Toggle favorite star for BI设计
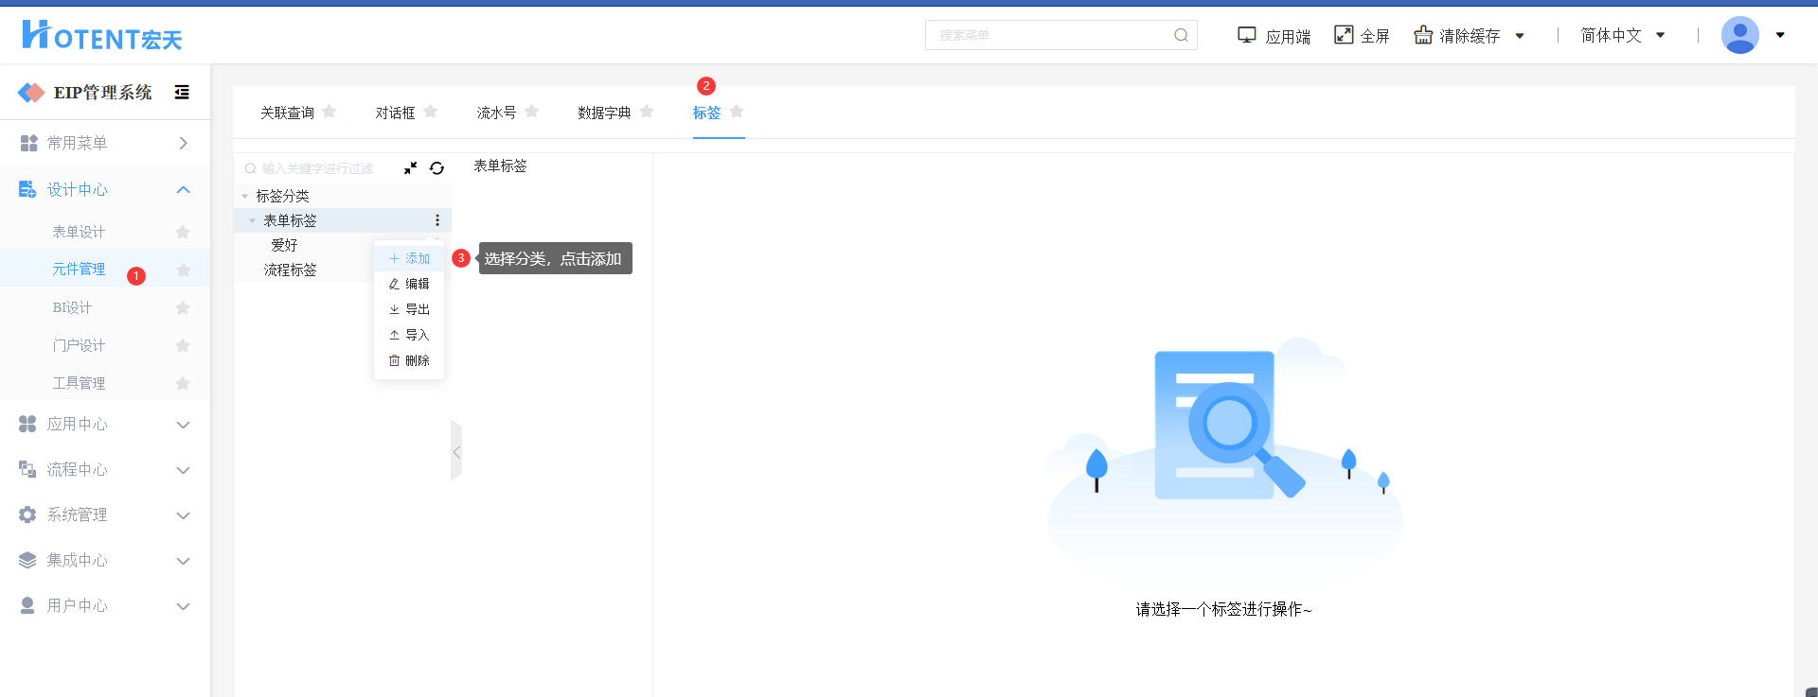 coord(183,307)
